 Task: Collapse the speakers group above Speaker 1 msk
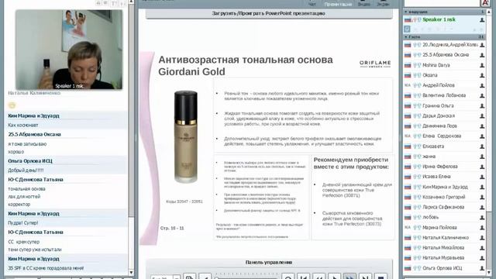tap(406, 12)
